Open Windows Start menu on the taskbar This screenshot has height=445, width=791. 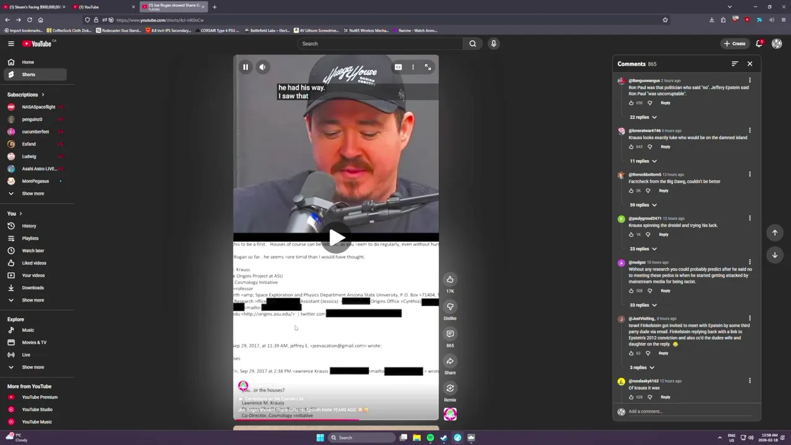320,438
